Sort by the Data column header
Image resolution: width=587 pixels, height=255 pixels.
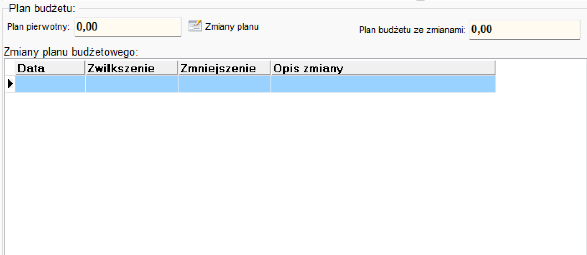tap(50, 68)
